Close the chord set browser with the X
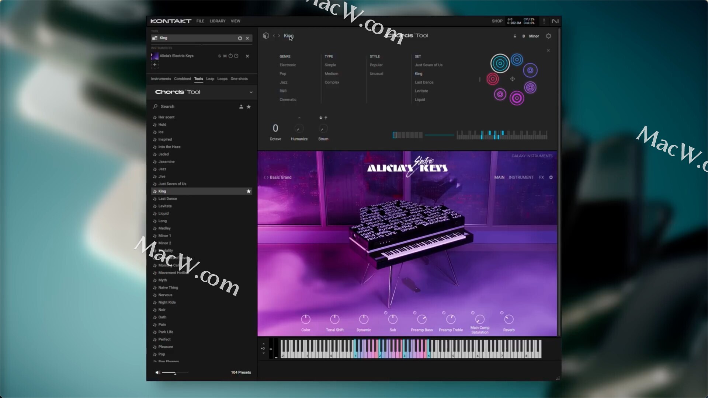The width and height of the screenshot is (708, 398). [548, 50]
